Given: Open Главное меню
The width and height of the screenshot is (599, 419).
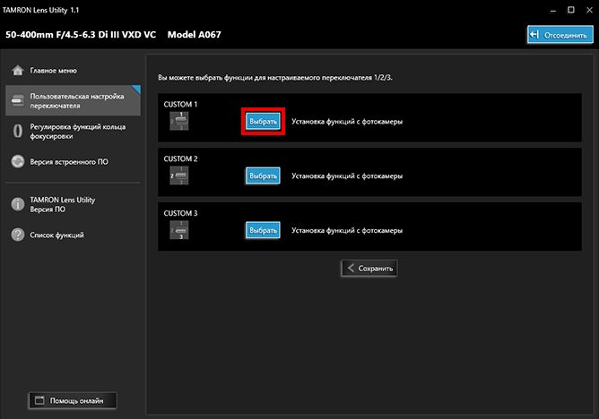Looking at the screenshot, I should (73, 71).
